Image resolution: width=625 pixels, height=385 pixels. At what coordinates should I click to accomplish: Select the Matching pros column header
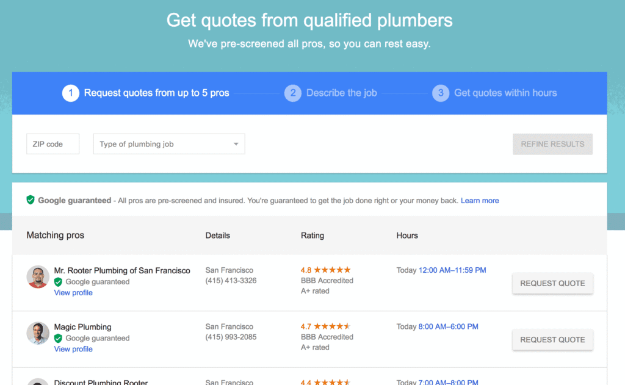click(55, 235)
